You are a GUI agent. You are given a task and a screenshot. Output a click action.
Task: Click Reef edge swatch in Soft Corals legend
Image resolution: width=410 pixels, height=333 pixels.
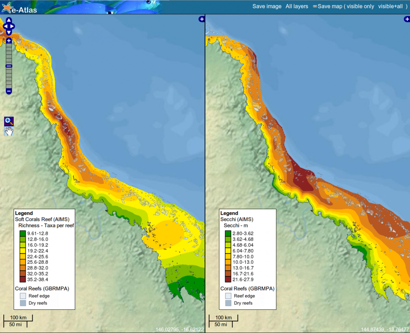[x=23, y=296]
